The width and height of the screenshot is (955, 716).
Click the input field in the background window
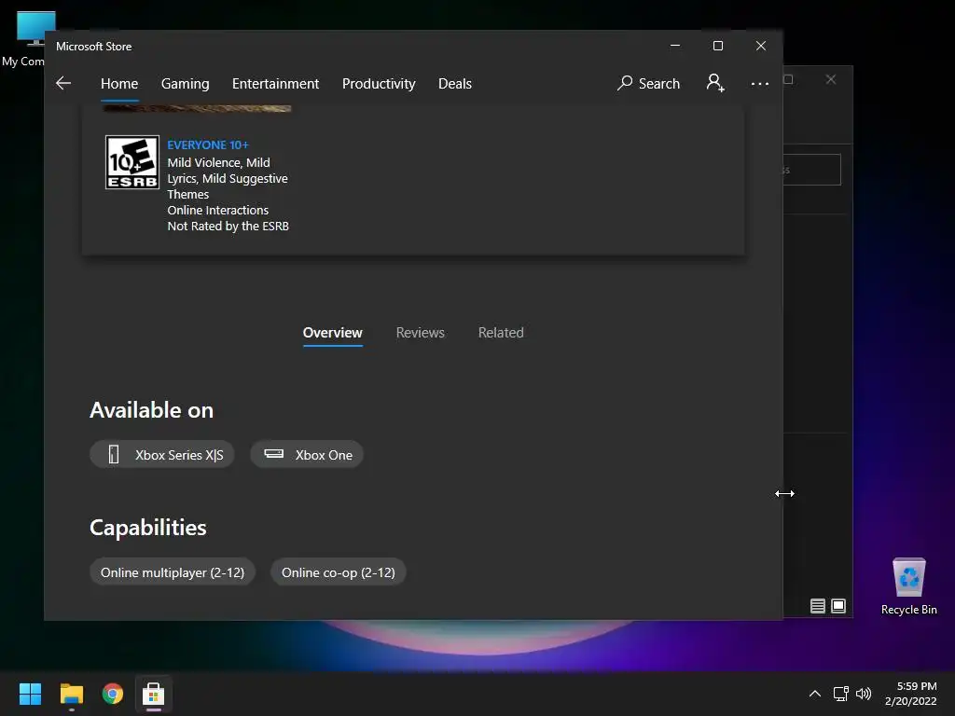pyautogui.click(x=812, y=170)
